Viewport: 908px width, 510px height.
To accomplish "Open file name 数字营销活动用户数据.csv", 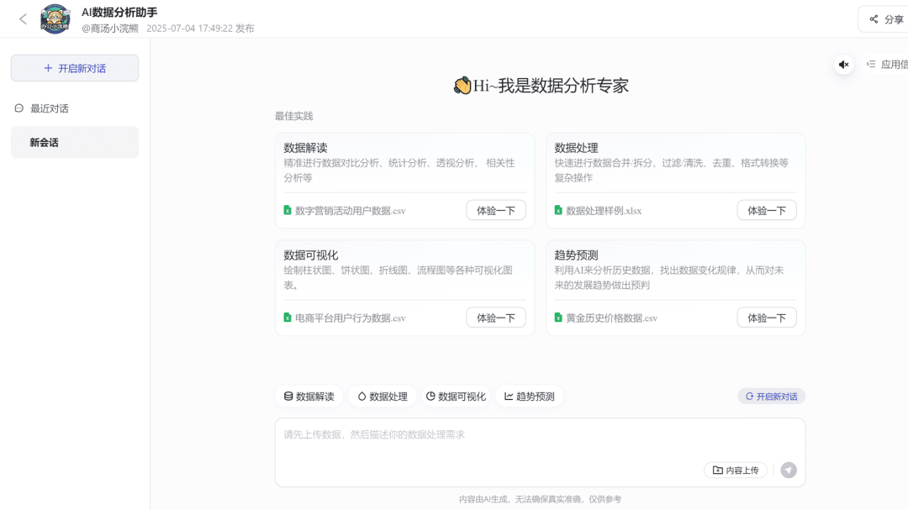I will pyautogui.click(x=351, y=211).
